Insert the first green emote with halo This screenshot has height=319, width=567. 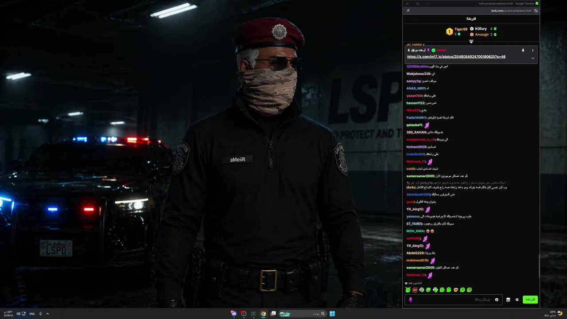(408, 290)
